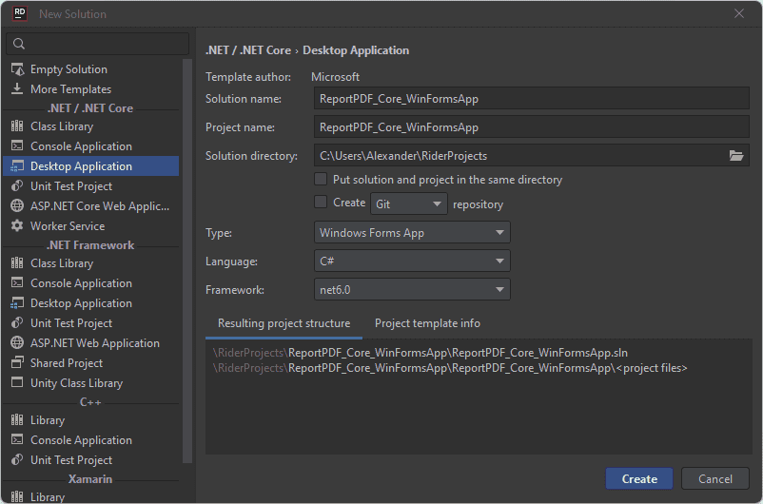Click the .NET Core Class Library icon

pyautogui.click(x=17, y=126)
